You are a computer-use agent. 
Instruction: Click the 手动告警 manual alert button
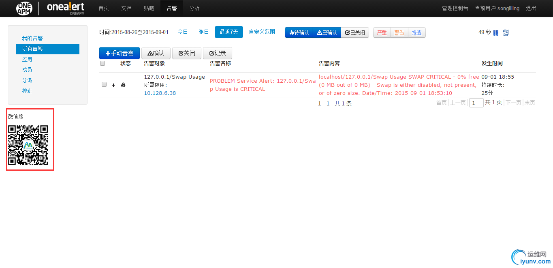(119, 53)
